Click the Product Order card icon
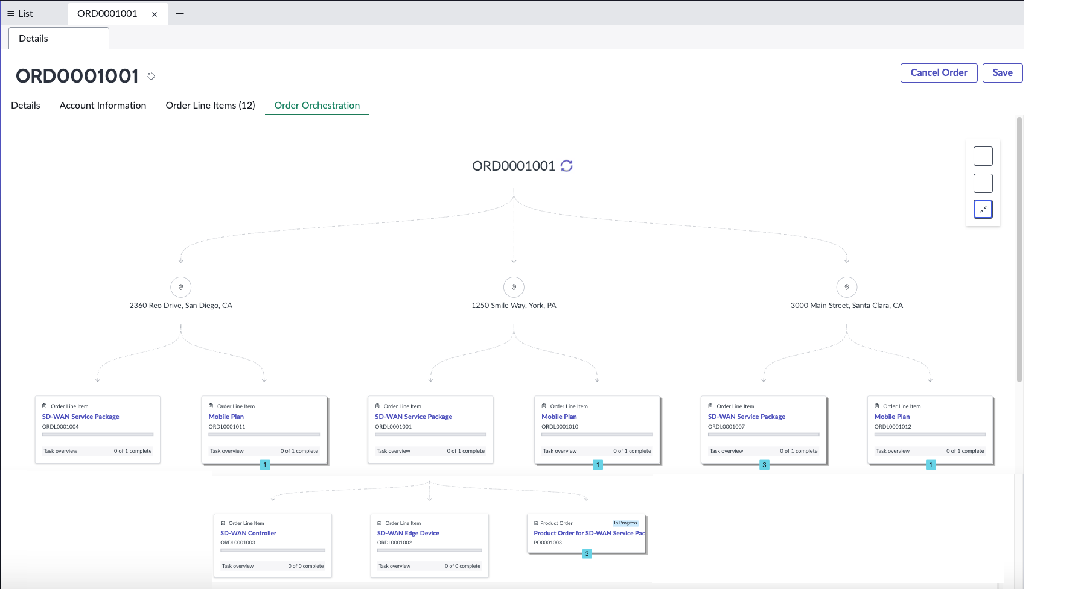1078x589 pixels. (536, 523)
